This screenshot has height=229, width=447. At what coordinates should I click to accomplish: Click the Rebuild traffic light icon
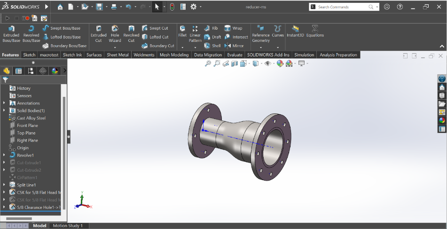pos(172,7)
